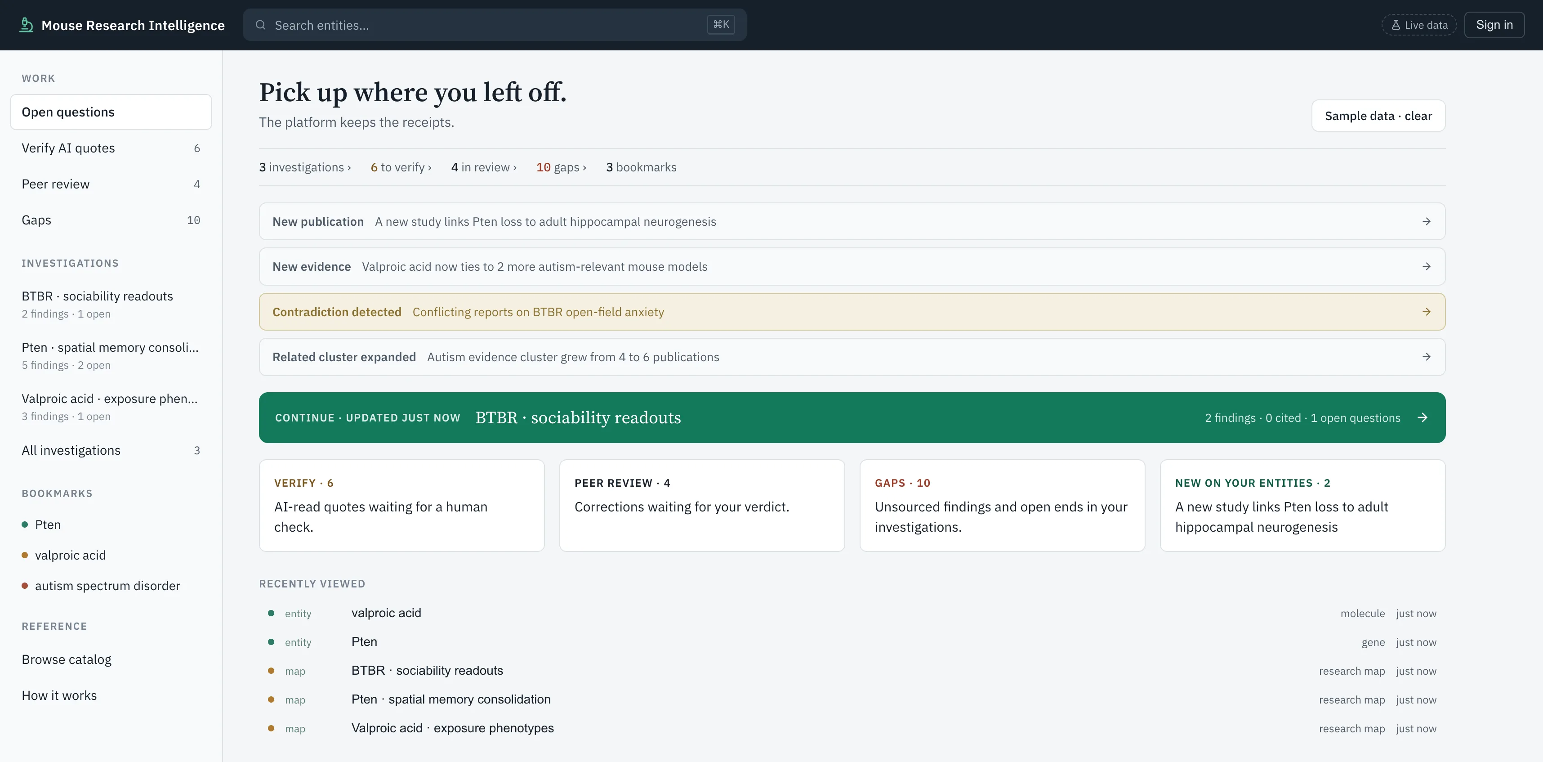Open Verify AI quotes in sidebar
The image size is (1543, 762).
[111, 148]
